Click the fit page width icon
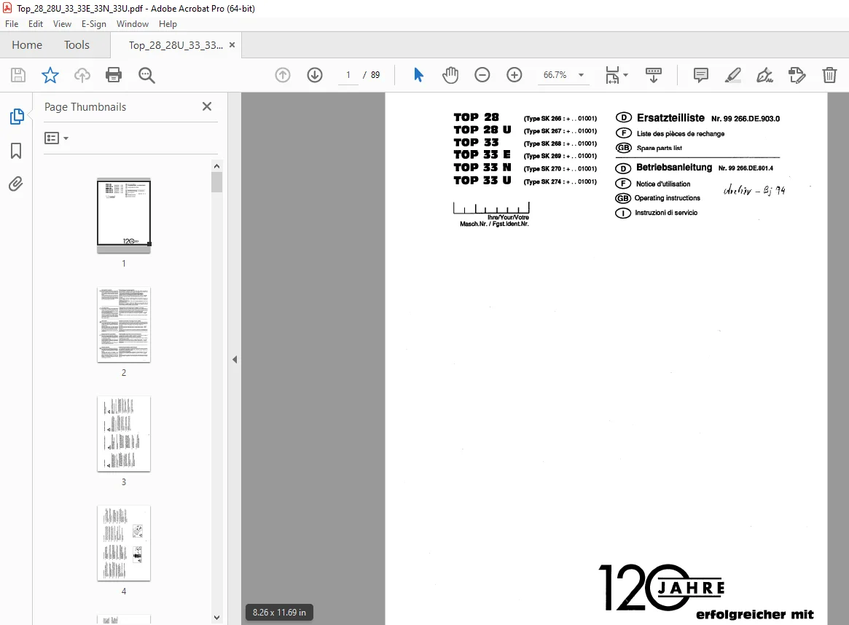This screenshot has height=625, width=849. point(612,75)
